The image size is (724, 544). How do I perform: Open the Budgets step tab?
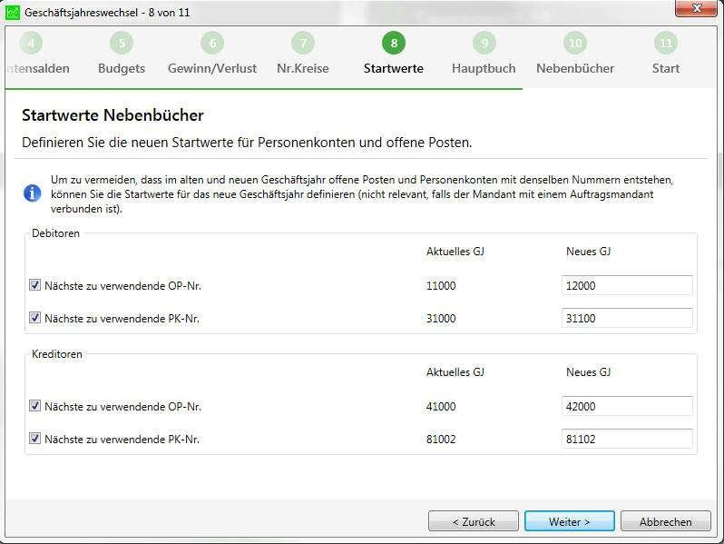122,68
